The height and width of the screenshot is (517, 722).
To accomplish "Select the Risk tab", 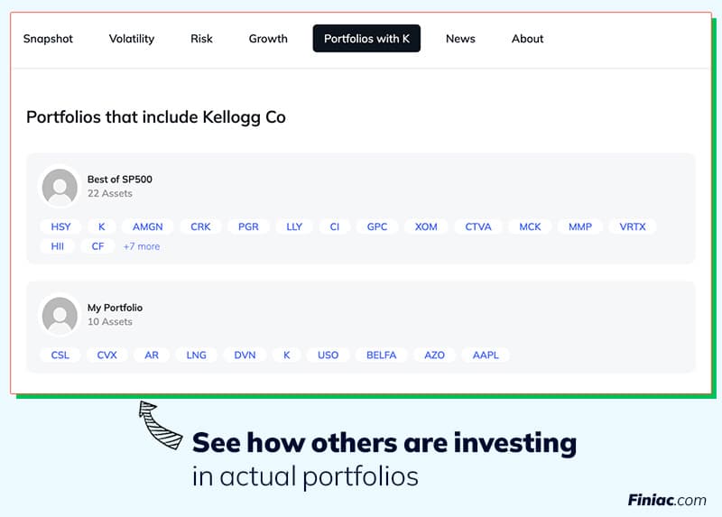I will (x=201, y=39).
